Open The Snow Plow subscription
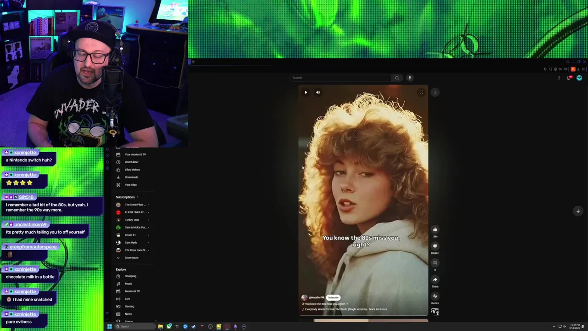Viewport: 588px width, 331px height. point(132,205)
